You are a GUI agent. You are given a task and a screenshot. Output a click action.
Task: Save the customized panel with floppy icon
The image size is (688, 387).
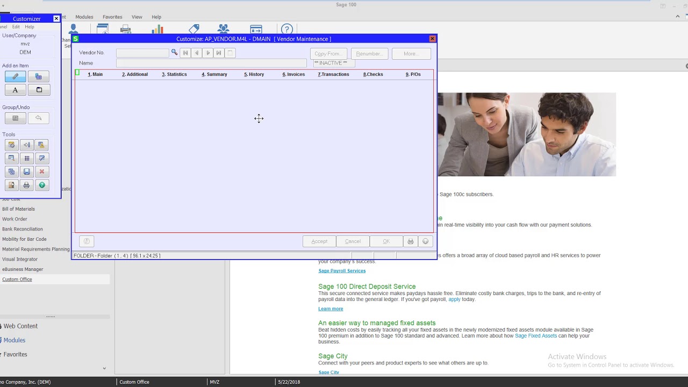point(27,172)
